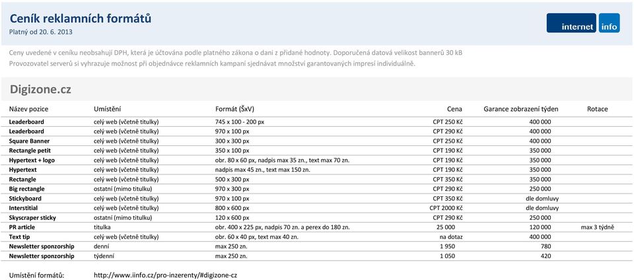634x280 pixels.
Task: Select the 'Rectangle petit' row name
Action: [30, 151]
